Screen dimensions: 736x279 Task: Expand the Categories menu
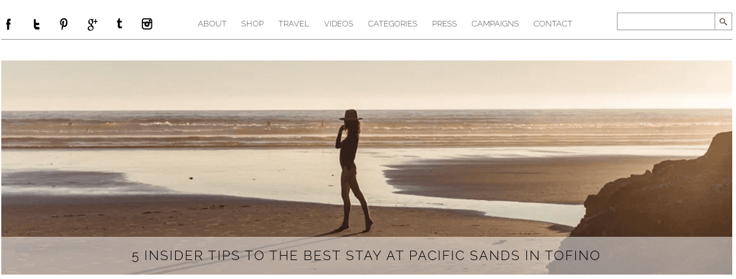click(x=393, y=23)
